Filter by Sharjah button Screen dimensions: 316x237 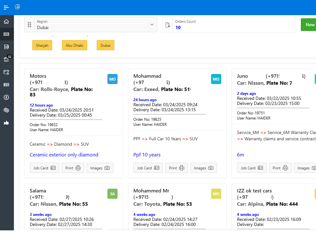click(42, 45)
